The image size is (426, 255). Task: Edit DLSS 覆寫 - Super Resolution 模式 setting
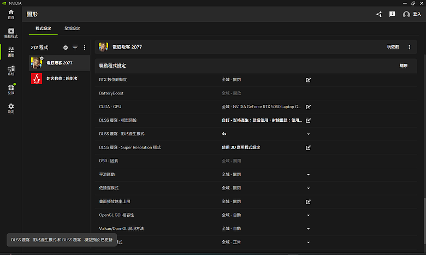pos(308,148)
